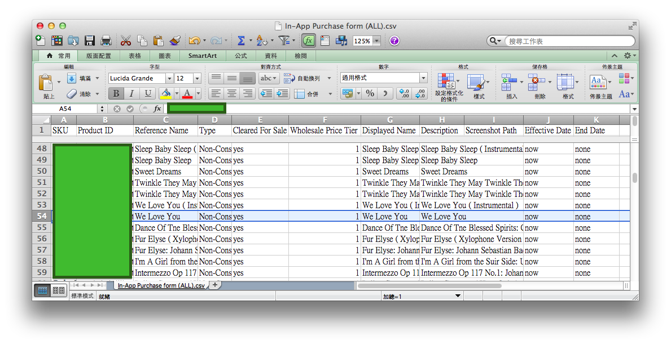Toggle the formula bar fx button
The width and height of the screenshot is (671, 345).
click(x=308, y=41)
